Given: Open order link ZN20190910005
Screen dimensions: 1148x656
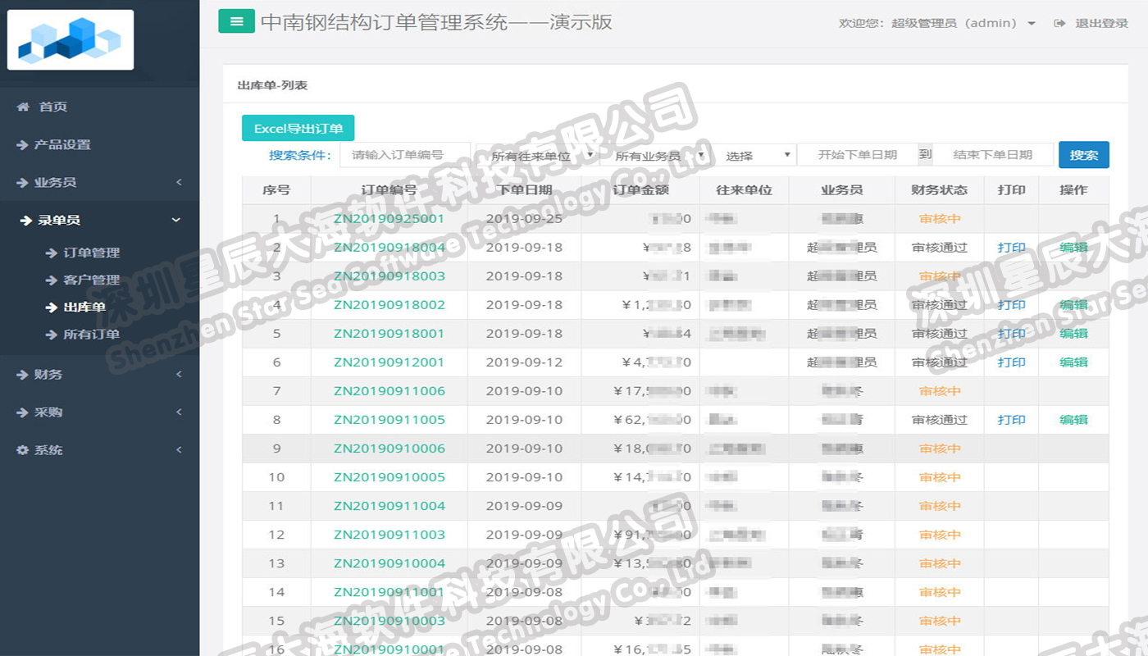Looking at the screenshot, I should 389,477.
